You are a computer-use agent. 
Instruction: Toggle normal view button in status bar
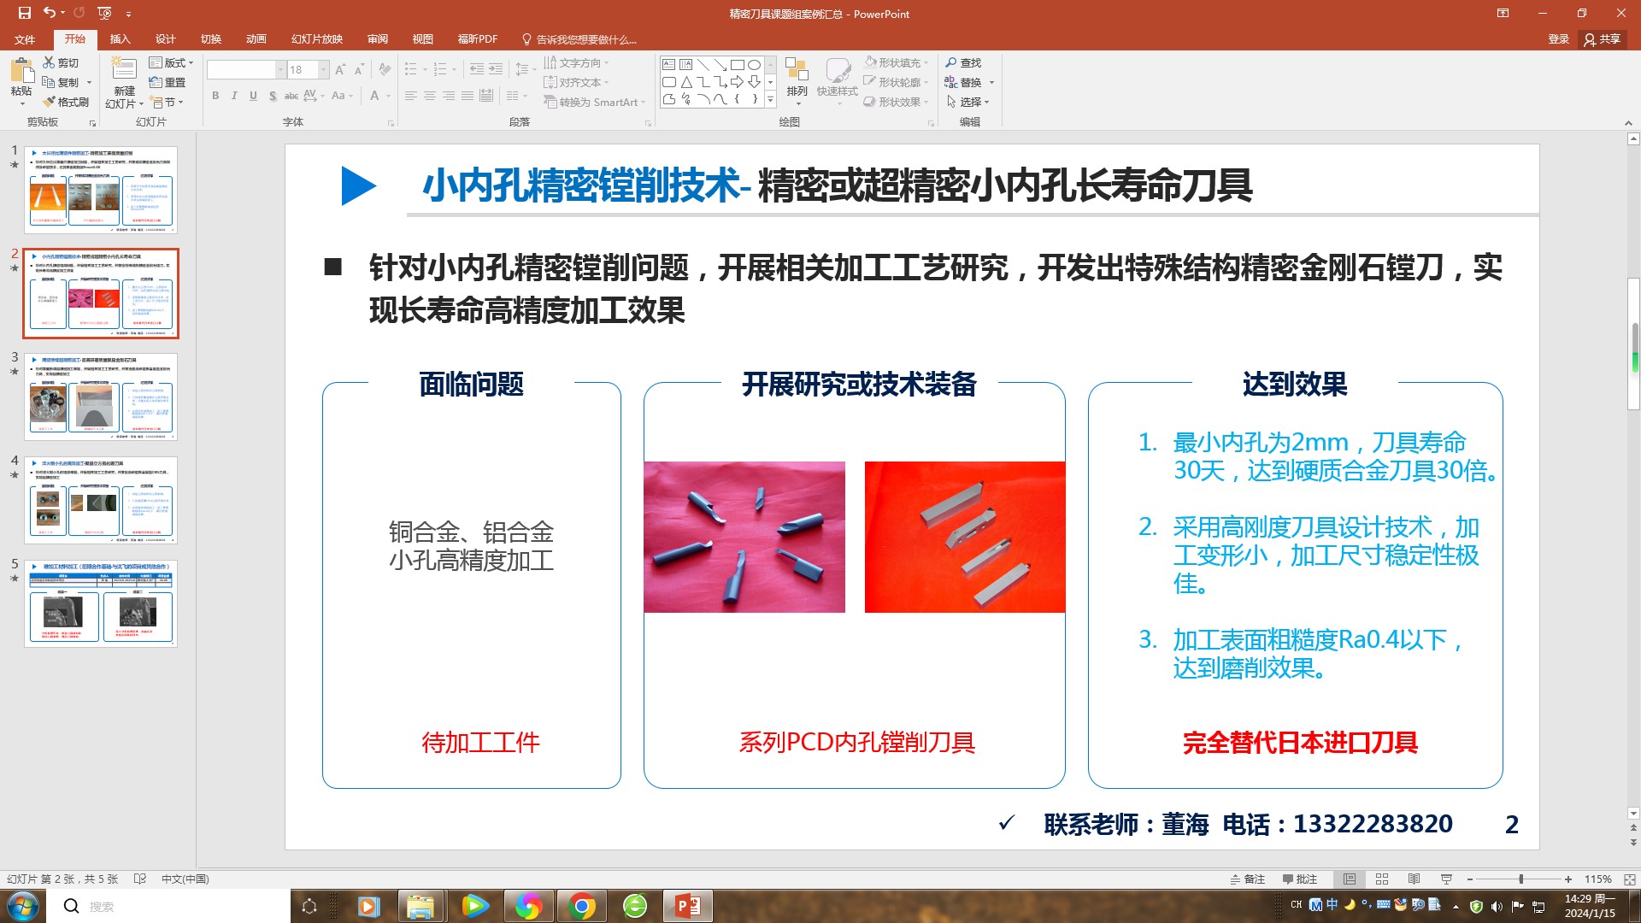tap(1350, 879)
